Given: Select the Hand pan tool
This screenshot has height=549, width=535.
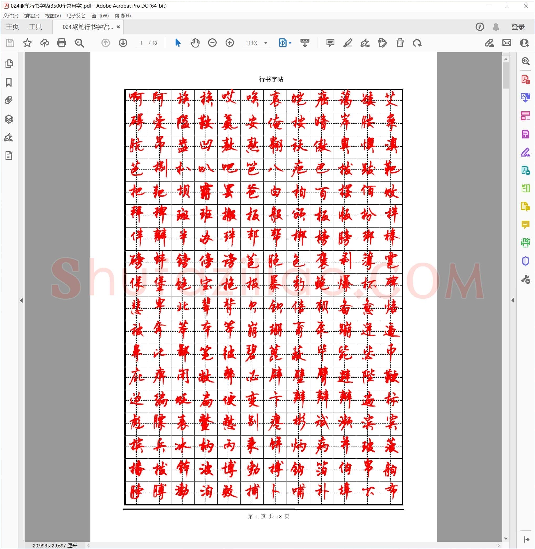Looking at the screenshot, I should [195, 43].
